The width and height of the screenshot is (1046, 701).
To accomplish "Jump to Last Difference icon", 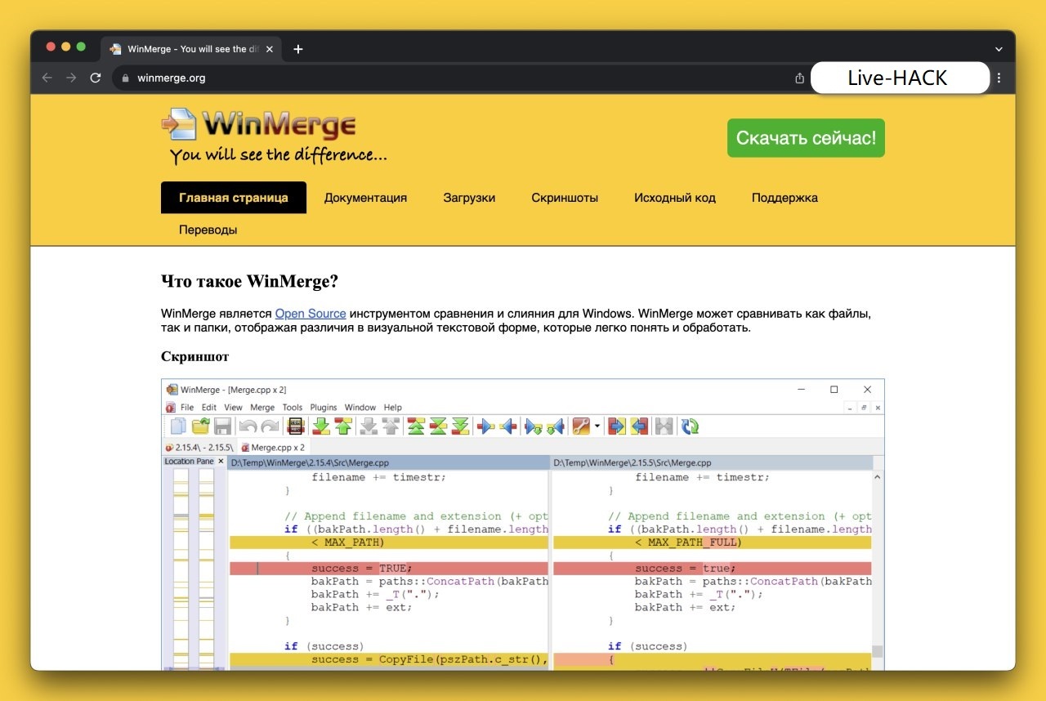I will coord(460,426).
